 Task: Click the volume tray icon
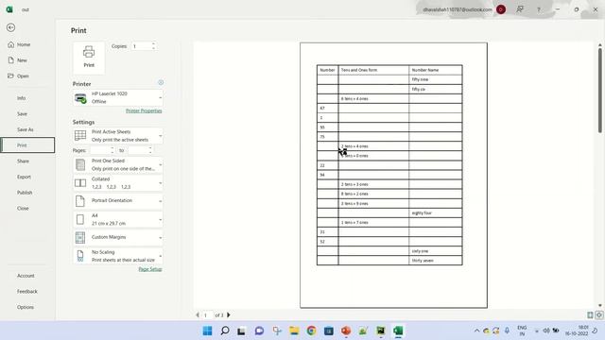tap(546, 331)
